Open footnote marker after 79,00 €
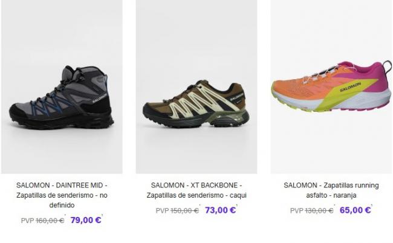Viewport: 393px width, 243px height. (x=102, y=215)
